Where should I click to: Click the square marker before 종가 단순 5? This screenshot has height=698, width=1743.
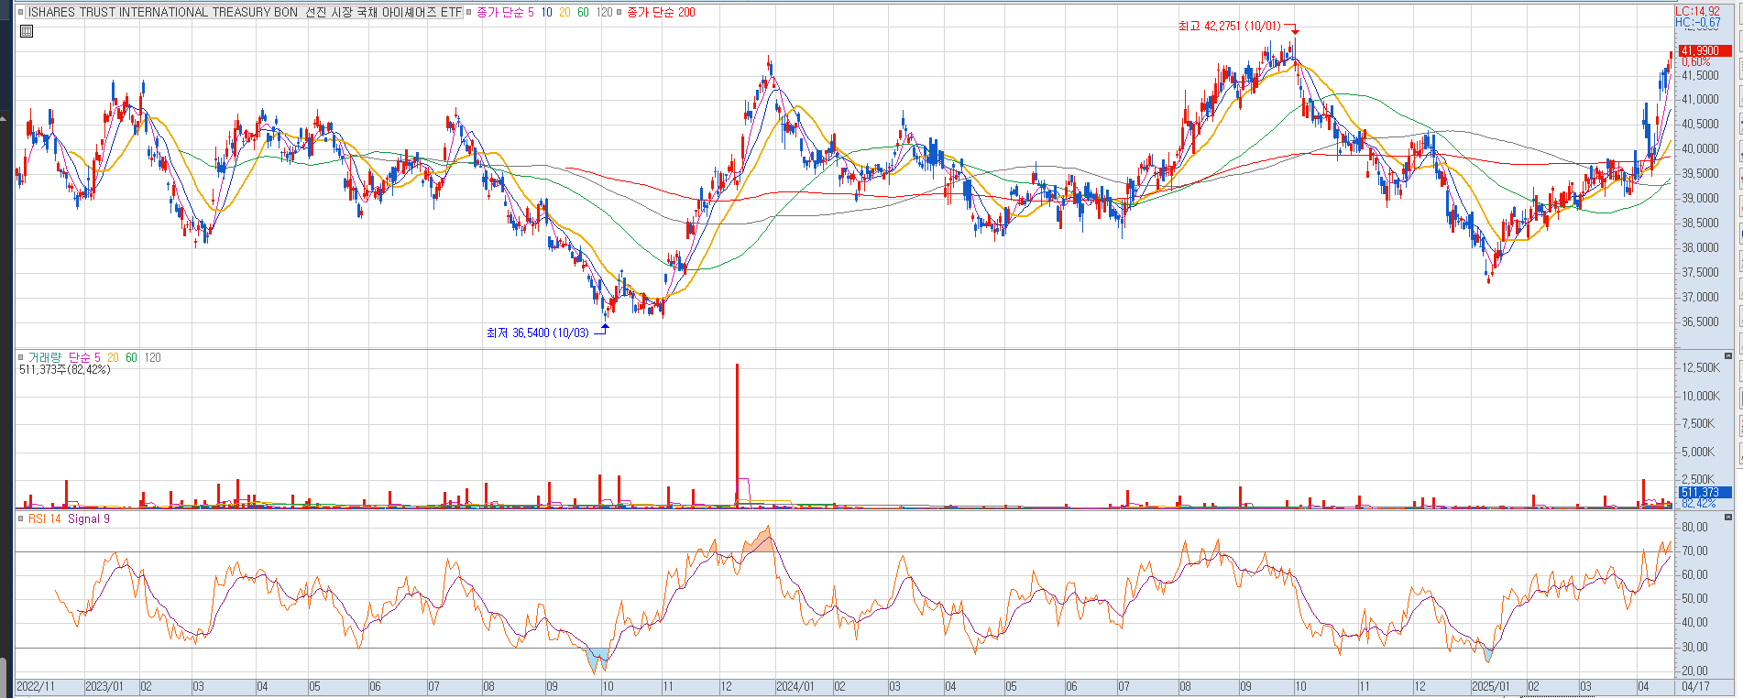[x=469, y=12]
